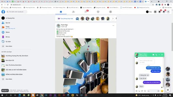Open the chat plus more-actions icon
The image size is (173, 97).
pos(137,91)
